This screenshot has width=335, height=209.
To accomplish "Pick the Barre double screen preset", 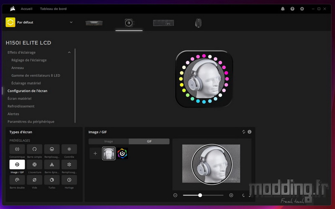I will pyautogui.click(x=17, y=180).
